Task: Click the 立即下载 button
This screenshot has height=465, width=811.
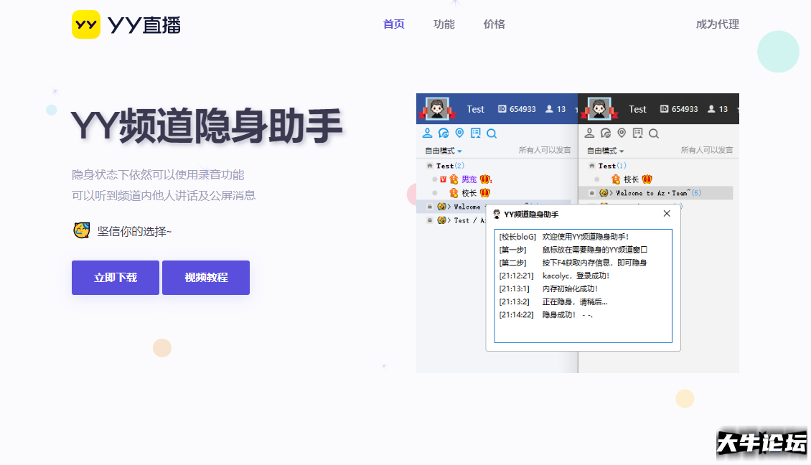Action: (x=116, y=278)
